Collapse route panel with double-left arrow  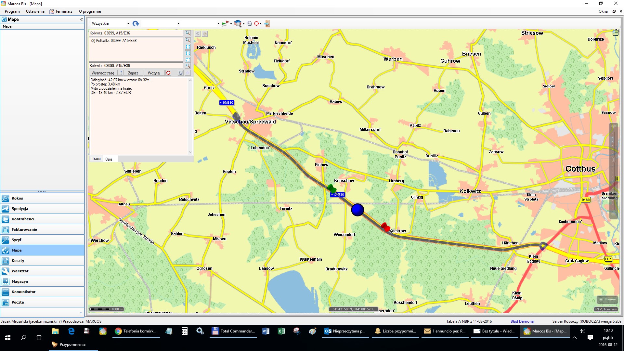(x=198, y=34)
